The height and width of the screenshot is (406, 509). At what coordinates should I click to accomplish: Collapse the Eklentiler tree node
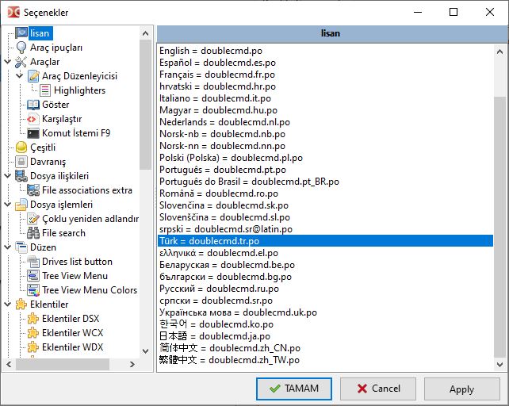tap(8, 304)
